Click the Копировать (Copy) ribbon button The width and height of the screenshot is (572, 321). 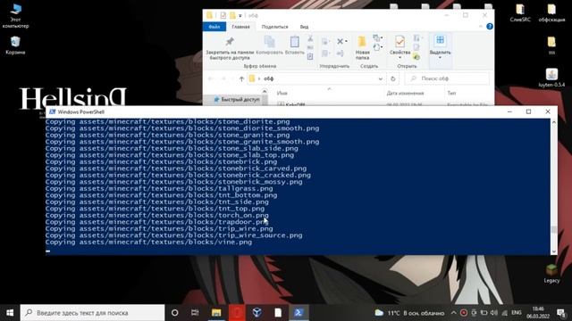269,45
